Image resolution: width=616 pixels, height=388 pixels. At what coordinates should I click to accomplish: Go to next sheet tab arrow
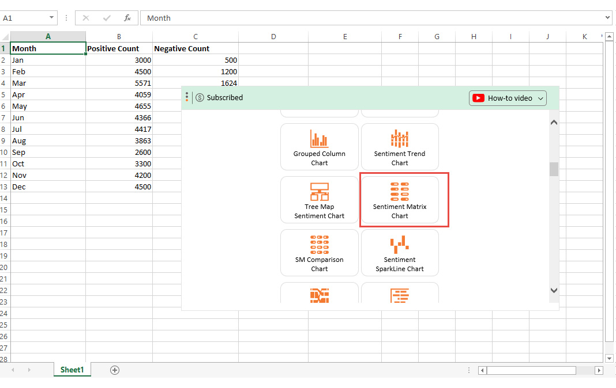pos(29,370)
